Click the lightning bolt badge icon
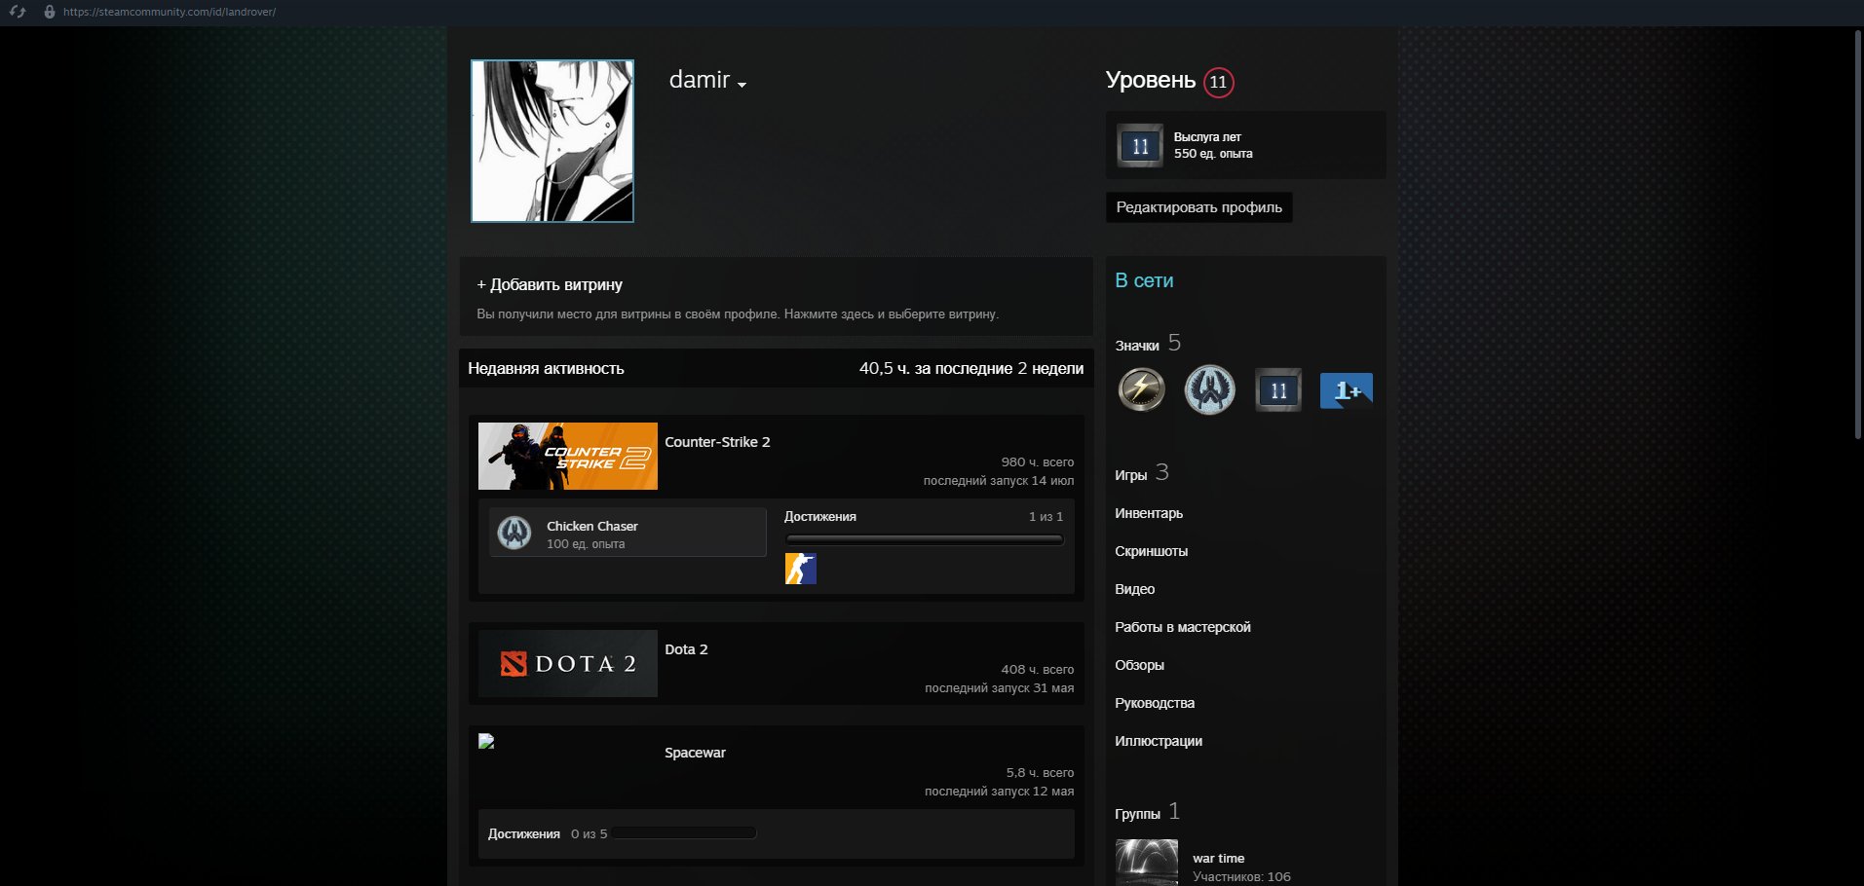The image size is (1864, 886). pos(1140,389)
